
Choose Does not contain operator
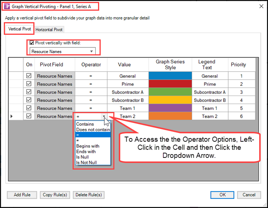93,130
